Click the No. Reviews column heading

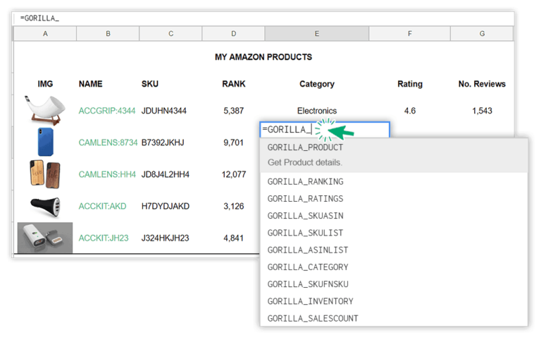coord(482,84)
